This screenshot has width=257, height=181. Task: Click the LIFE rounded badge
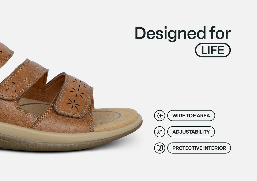tap(213, 50)
